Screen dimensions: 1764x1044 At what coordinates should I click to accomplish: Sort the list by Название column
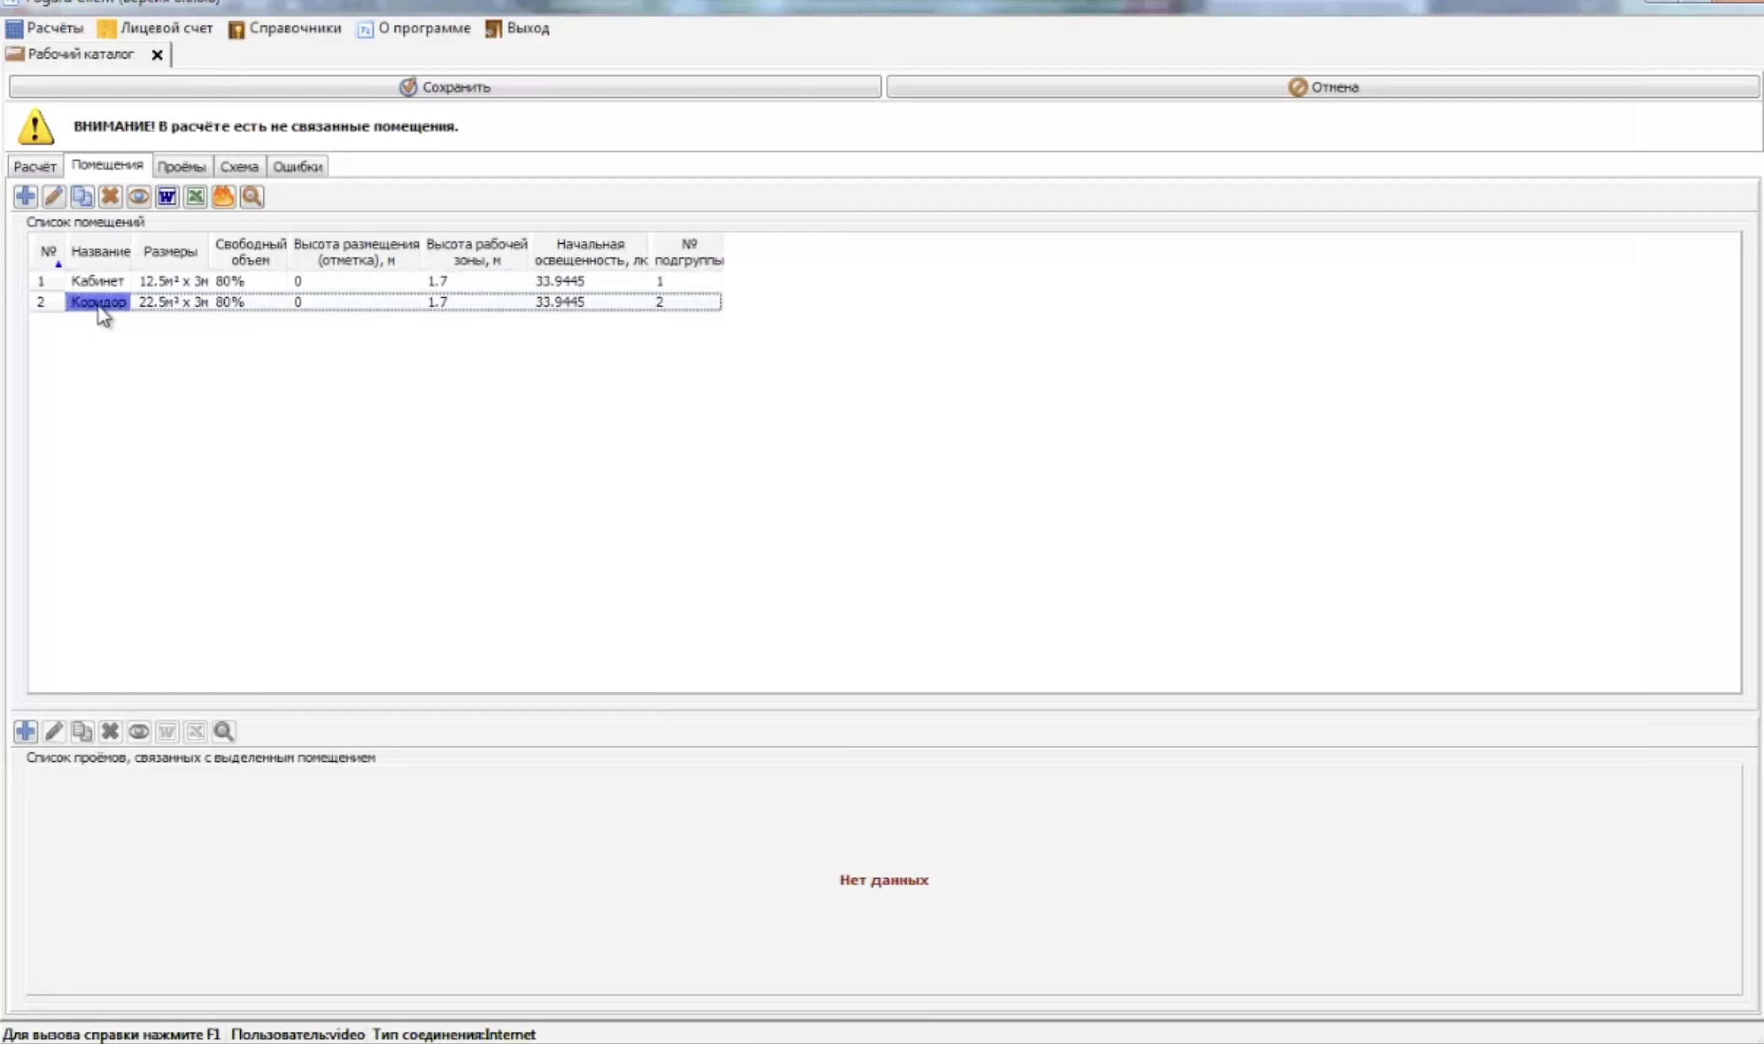click(x=100, y=251)
